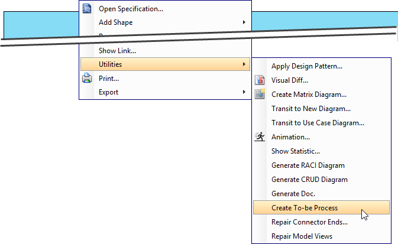Choose Apply Design Pattern option

pyautogui.click(x=306, y=66)
